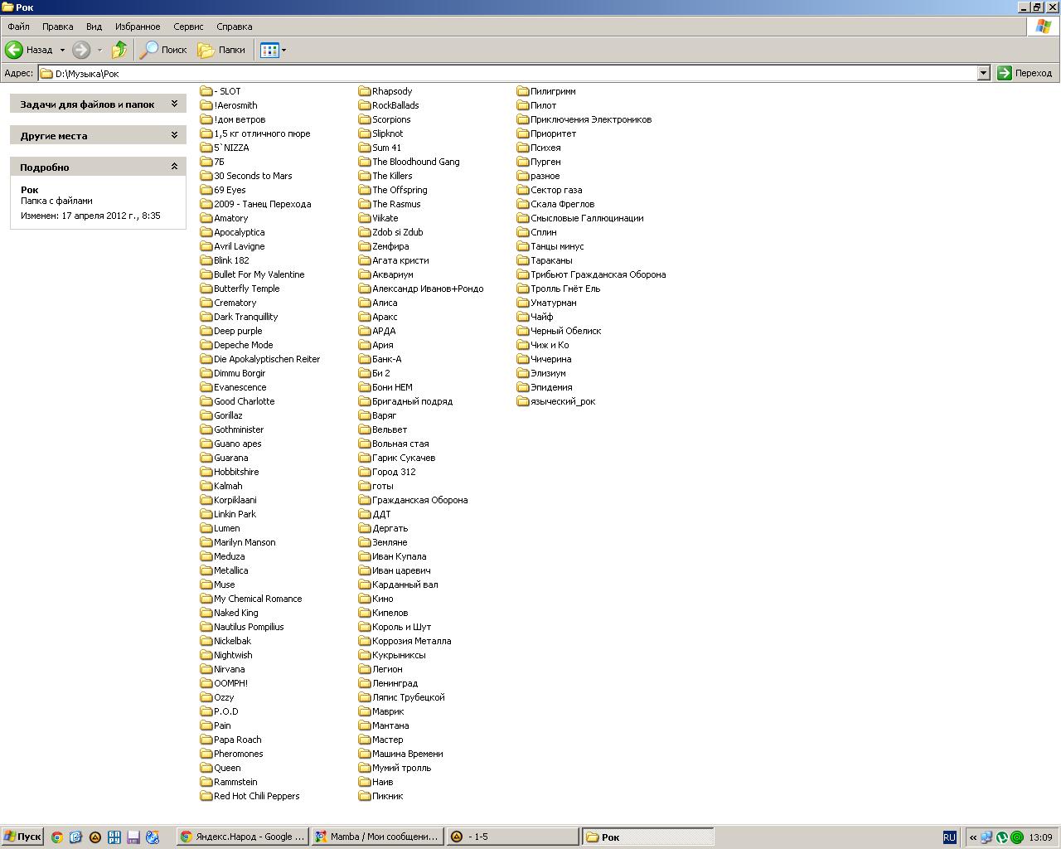
Task: Click the Переход go button
Action: click(x=1025, y=73)
